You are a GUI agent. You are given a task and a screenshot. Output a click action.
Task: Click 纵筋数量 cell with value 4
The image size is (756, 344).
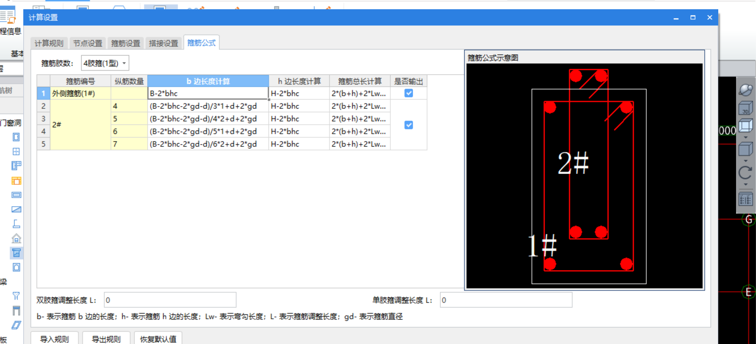coord(129,106)
